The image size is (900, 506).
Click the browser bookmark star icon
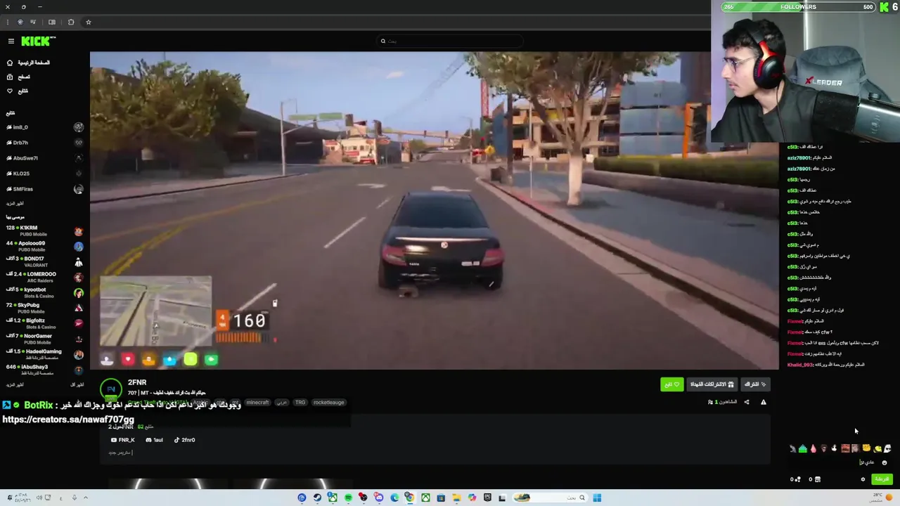point(89,22)
